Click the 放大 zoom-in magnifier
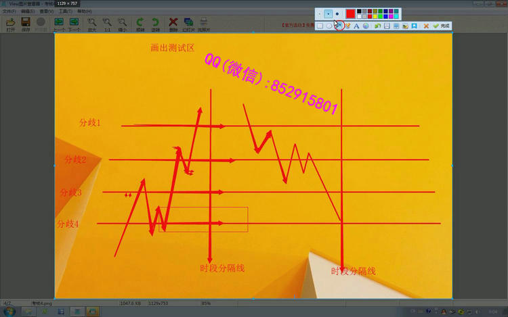The width and height of the screenshot is (508, 317). click(92, 24)
